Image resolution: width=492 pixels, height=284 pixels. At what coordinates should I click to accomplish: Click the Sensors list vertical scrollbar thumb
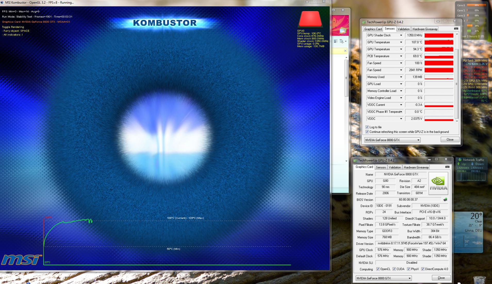tap(457, 83)
